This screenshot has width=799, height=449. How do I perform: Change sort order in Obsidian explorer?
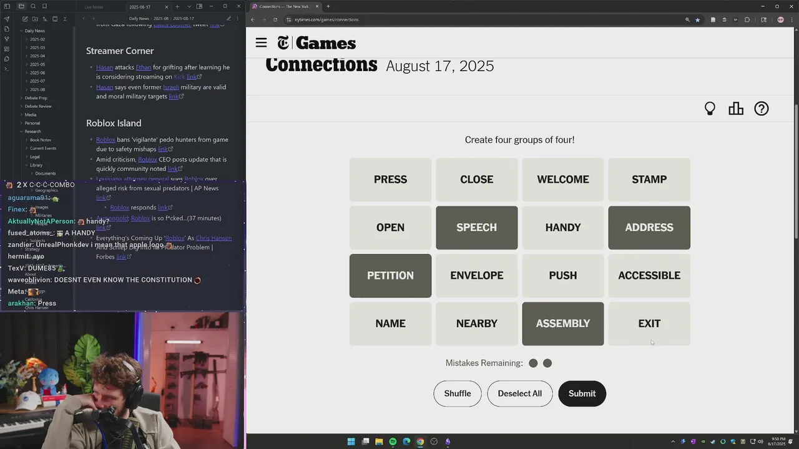pos(44,19)
